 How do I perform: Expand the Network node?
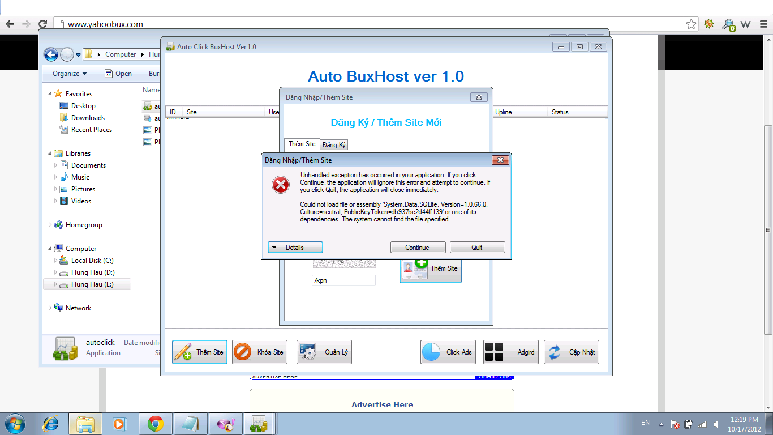[50, 308]
